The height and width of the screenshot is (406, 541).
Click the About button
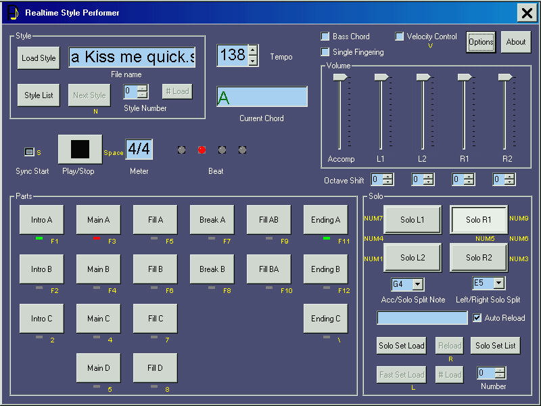click(x=516, y=42)
